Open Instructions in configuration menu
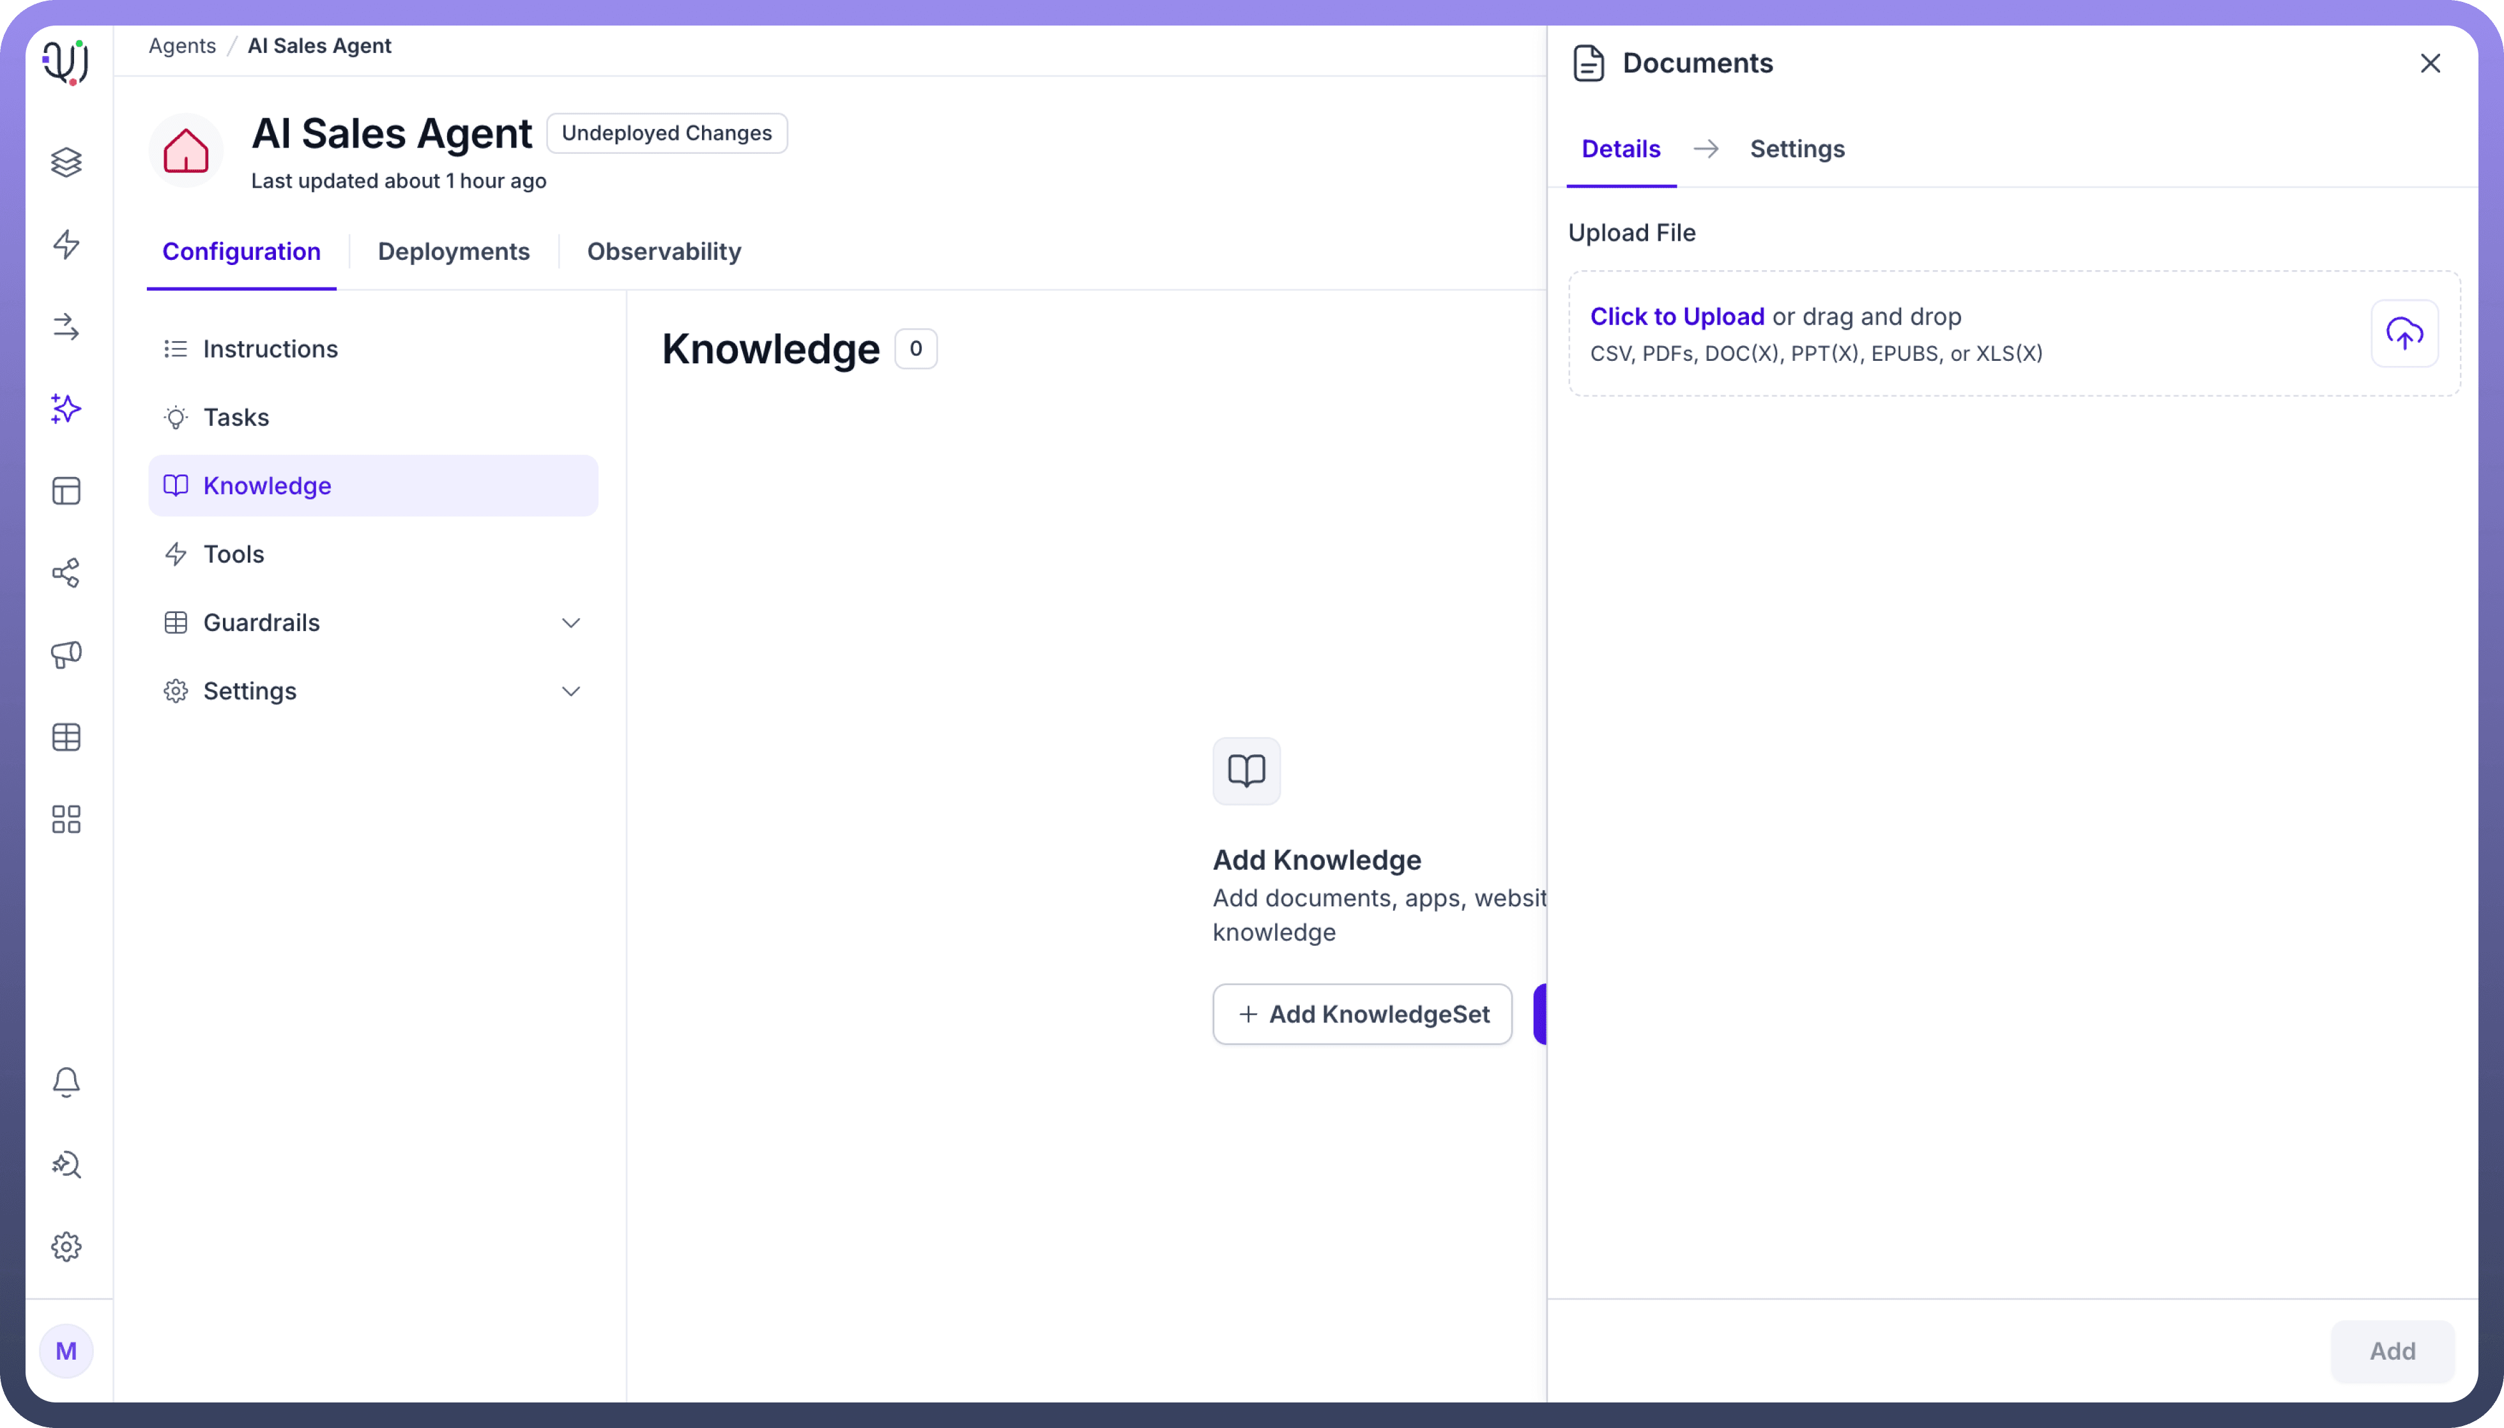2504x1428 pixels. tap(270, 349)
